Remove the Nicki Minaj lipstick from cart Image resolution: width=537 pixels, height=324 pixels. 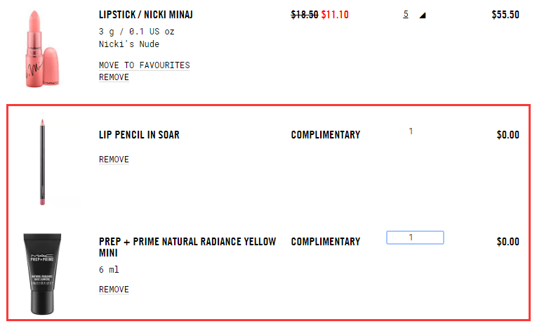click(x=114, y=77)
